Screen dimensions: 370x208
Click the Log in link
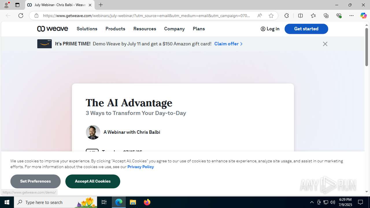(x=270, y=29)
